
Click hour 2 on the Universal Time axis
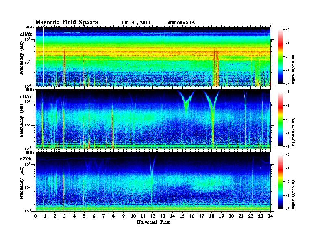tap(55, 216)
